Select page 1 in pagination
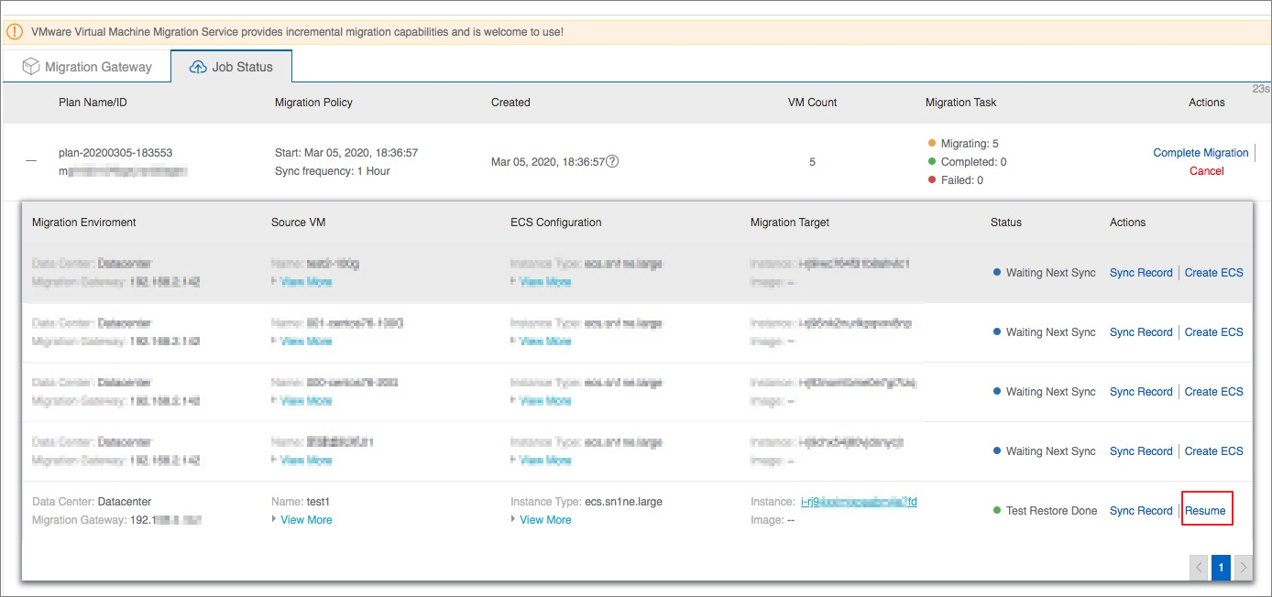Viewport: 1272px width, 597px height. 1221,568
